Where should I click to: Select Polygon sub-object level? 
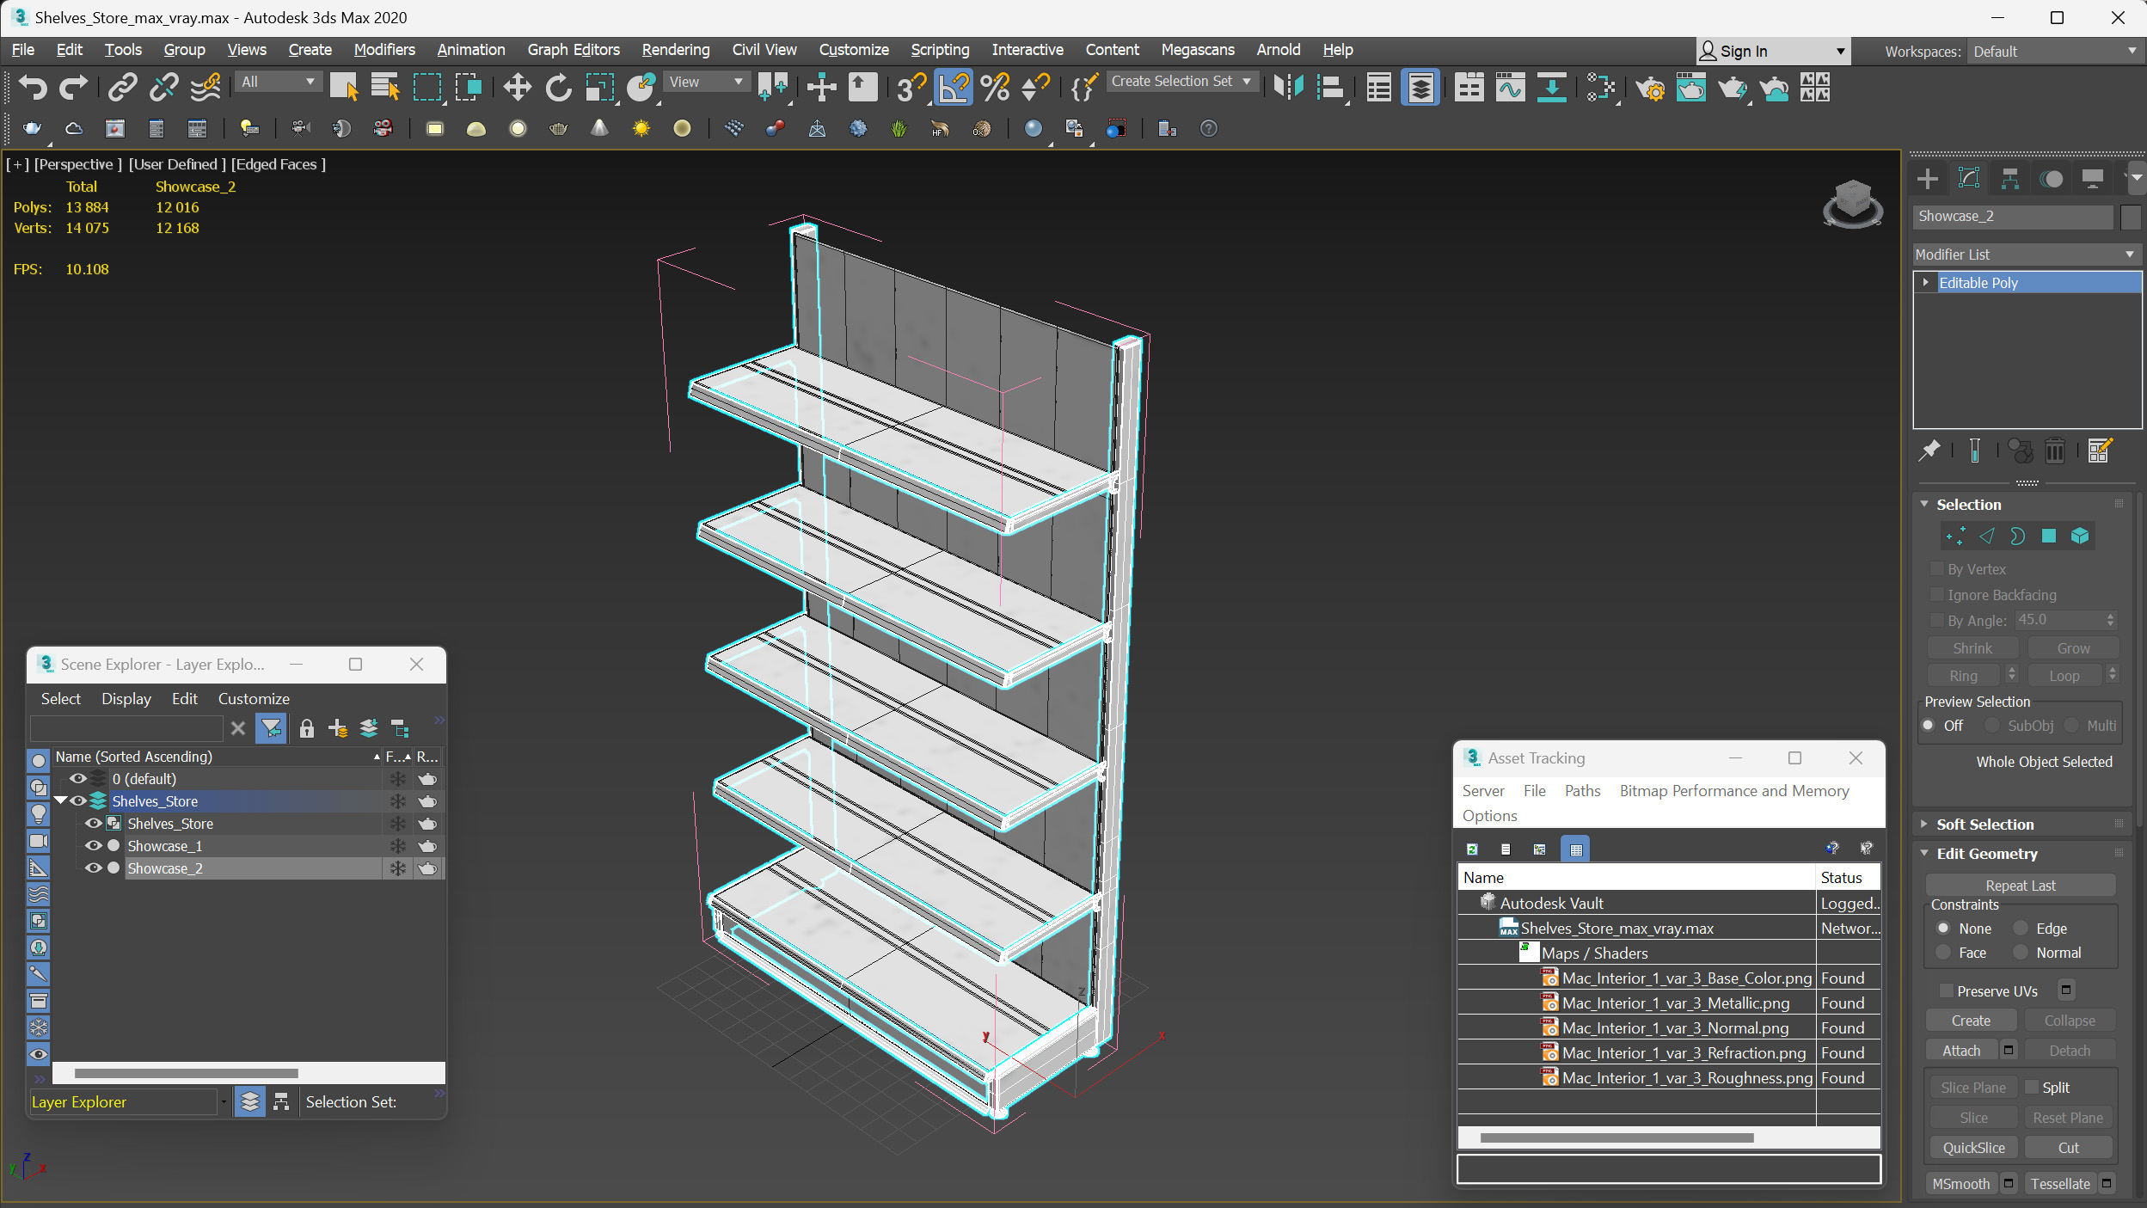(x=2049, y=537)
